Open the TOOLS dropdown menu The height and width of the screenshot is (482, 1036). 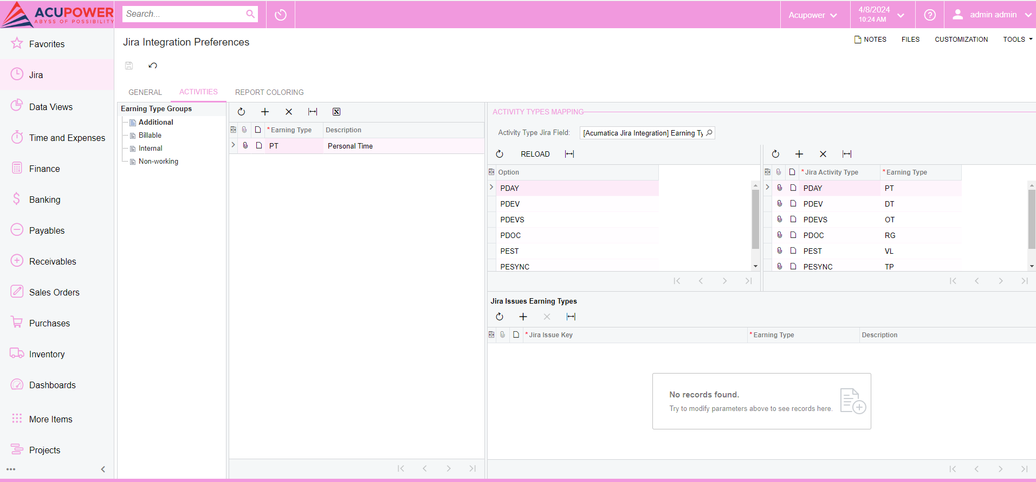pos(1018,40)
